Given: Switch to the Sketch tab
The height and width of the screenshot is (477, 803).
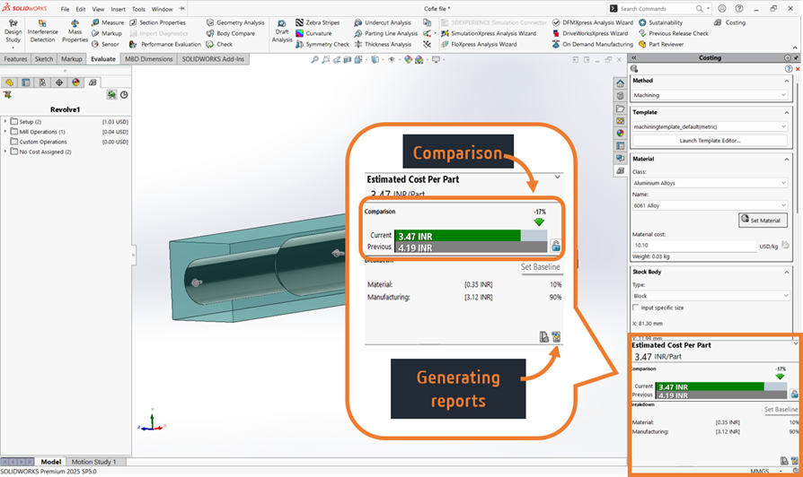Looking at the screenshot, I should point(43,59).
